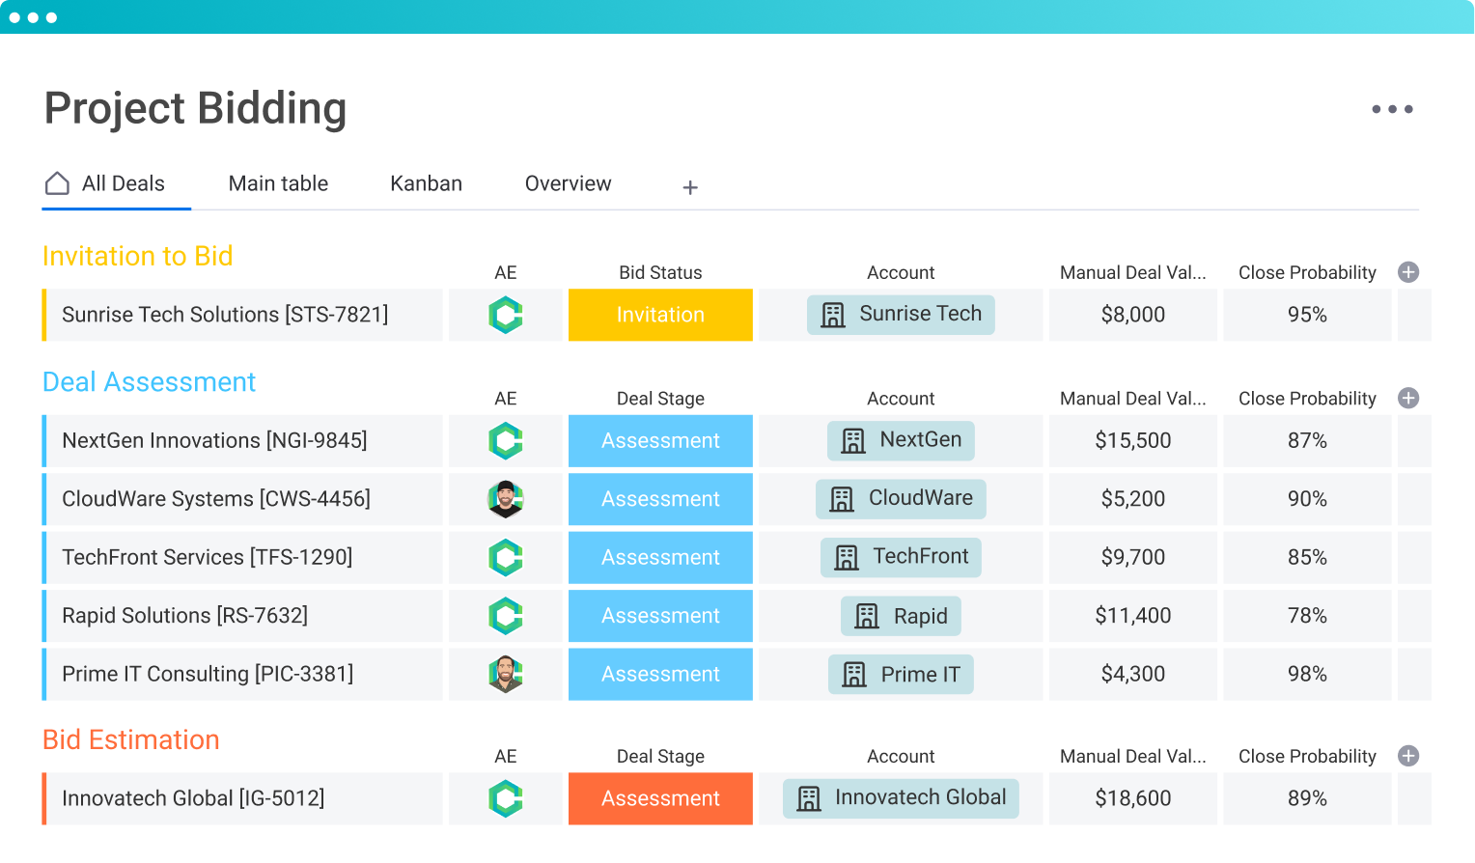Click the AE avatar for CloudWare Systems
This screenshot has height=863, width=1475.
pyautogui.click(x=506, y=499)
